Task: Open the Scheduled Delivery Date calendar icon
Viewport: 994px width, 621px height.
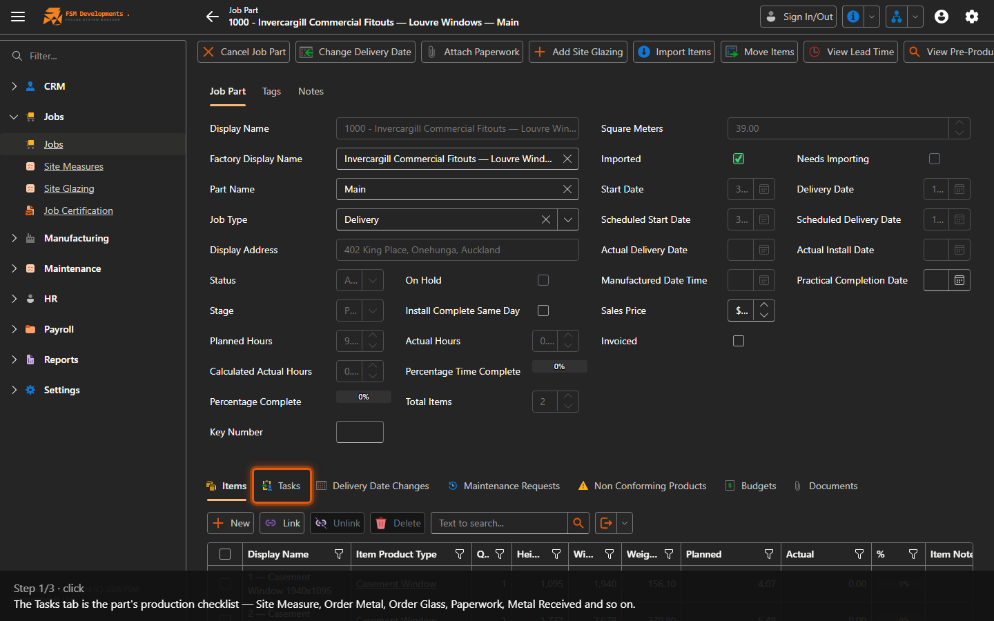Action: tap(959, 219)
